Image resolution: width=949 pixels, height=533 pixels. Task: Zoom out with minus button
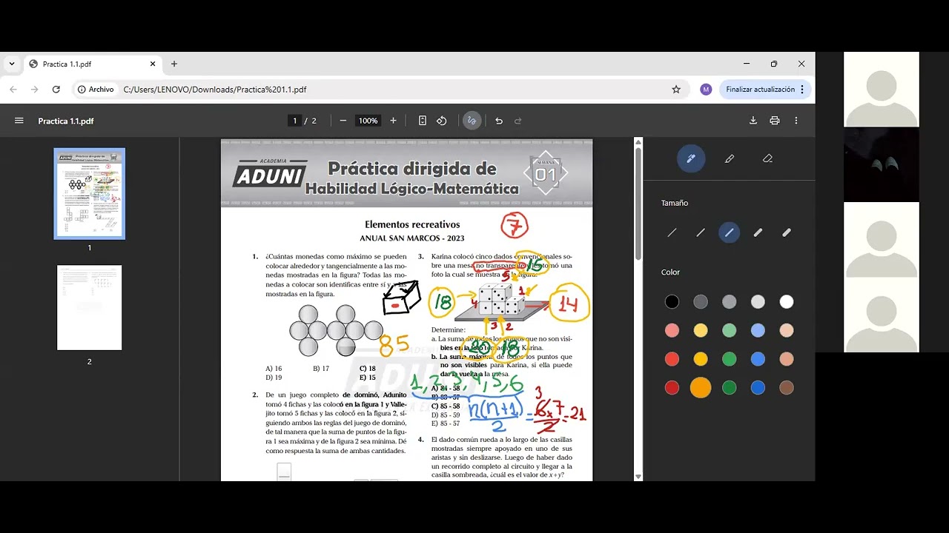click(x=343, y=121)
